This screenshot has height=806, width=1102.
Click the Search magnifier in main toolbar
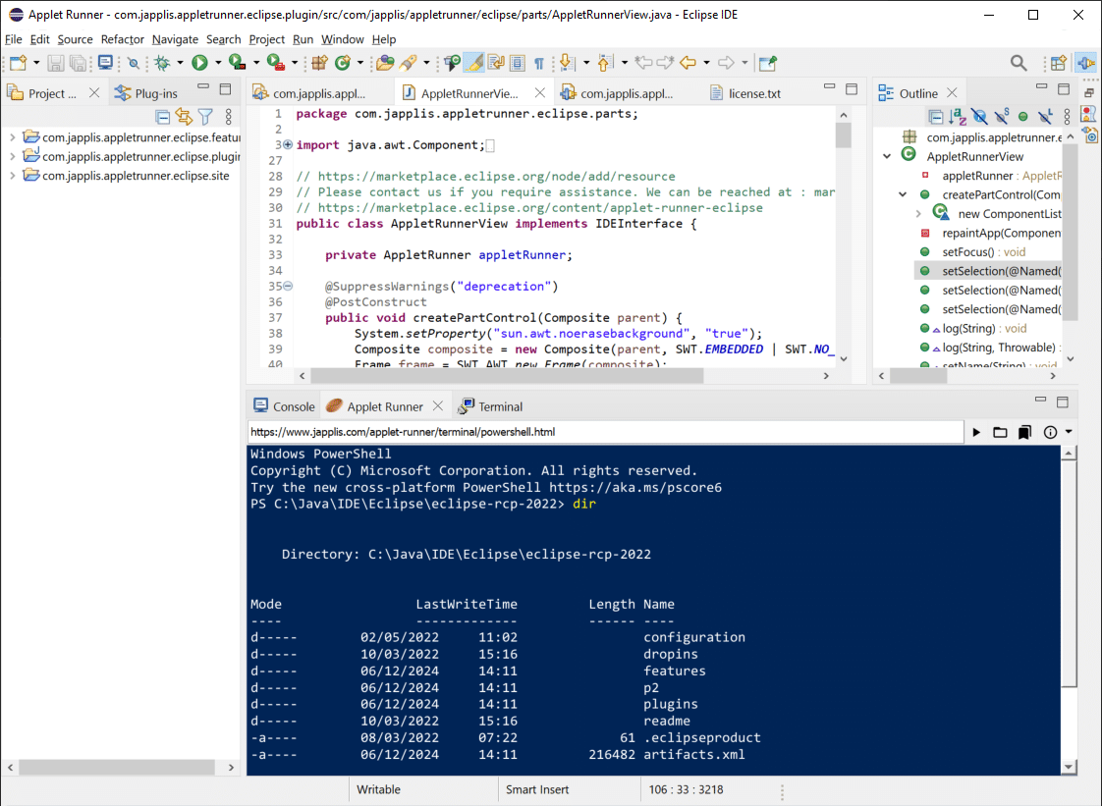click(x=1019, y=63)
